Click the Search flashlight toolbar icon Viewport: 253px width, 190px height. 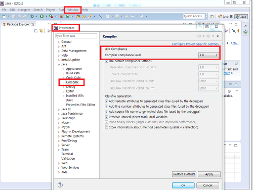90,16
